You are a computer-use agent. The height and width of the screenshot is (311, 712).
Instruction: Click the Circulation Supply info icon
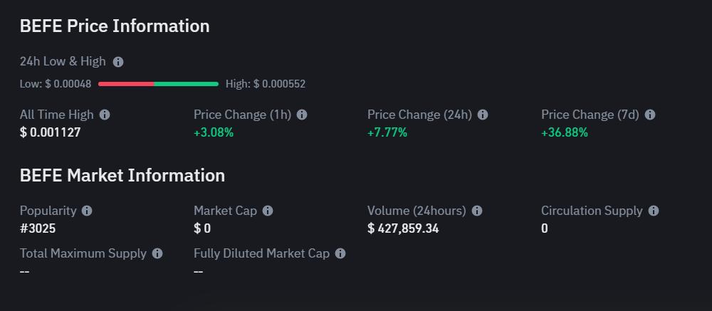(x=654, y=211)
